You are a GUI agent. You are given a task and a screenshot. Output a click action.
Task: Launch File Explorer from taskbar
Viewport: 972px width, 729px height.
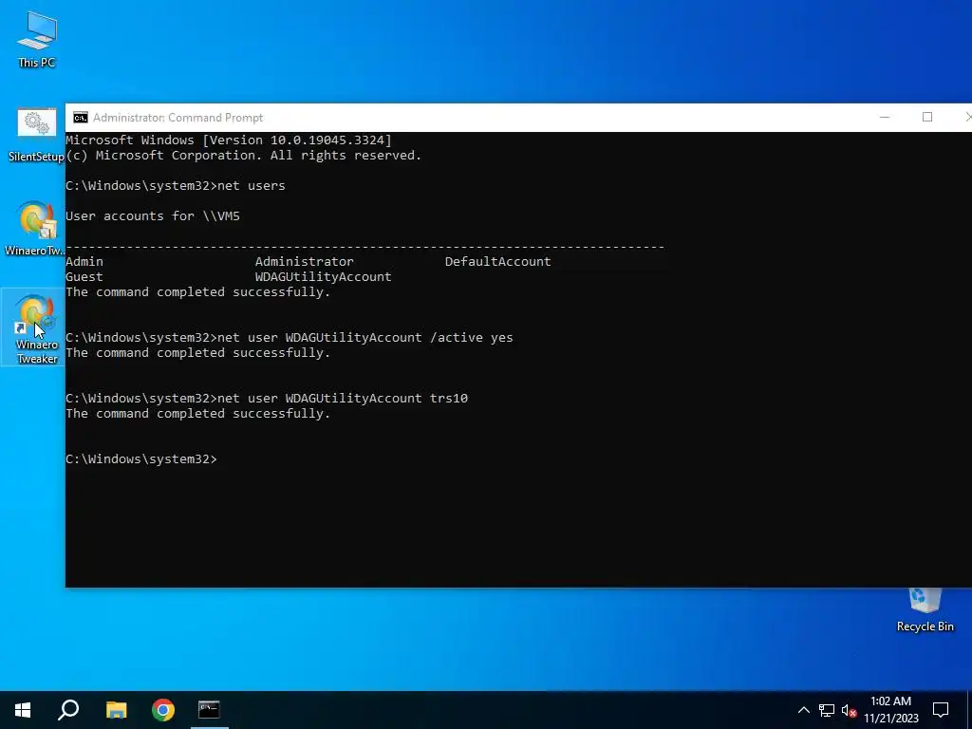click(x=116, y=710)
